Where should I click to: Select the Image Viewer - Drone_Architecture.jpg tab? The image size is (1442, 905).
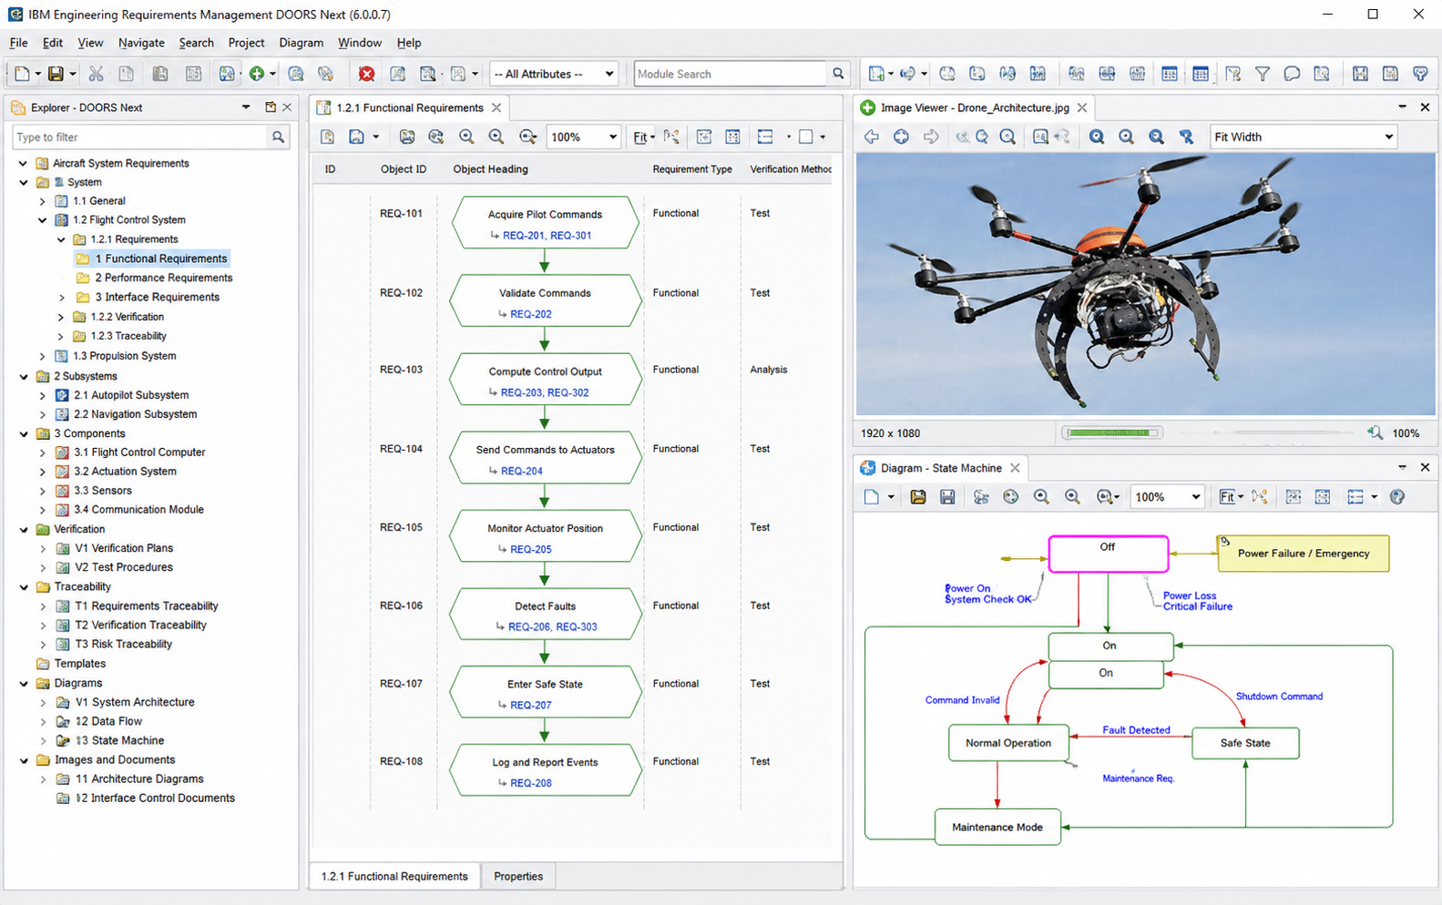[x=975, y=107]
